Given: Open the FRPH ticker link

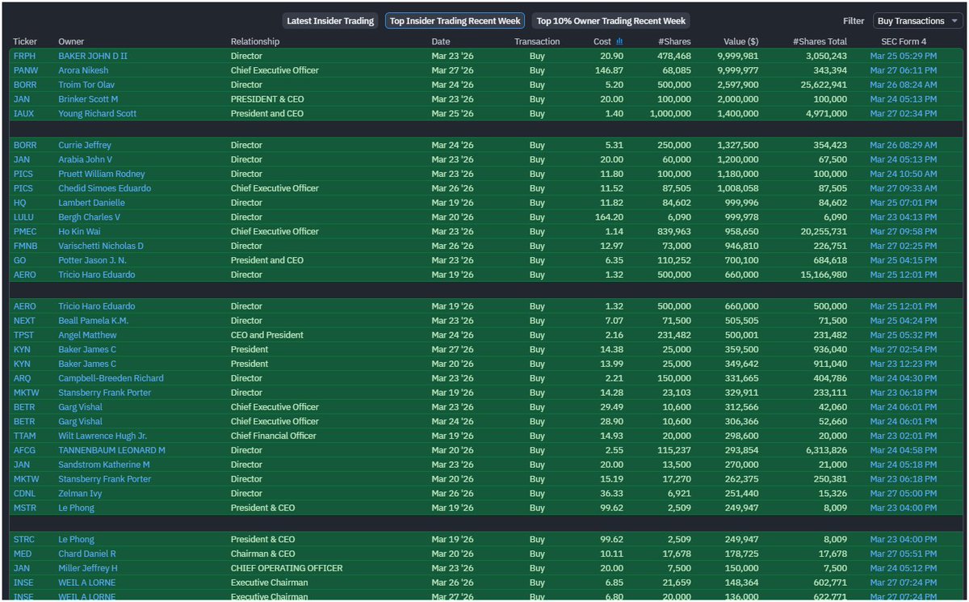Looking at the screenshot, I should pyautogui.click(x=24, y=56).
